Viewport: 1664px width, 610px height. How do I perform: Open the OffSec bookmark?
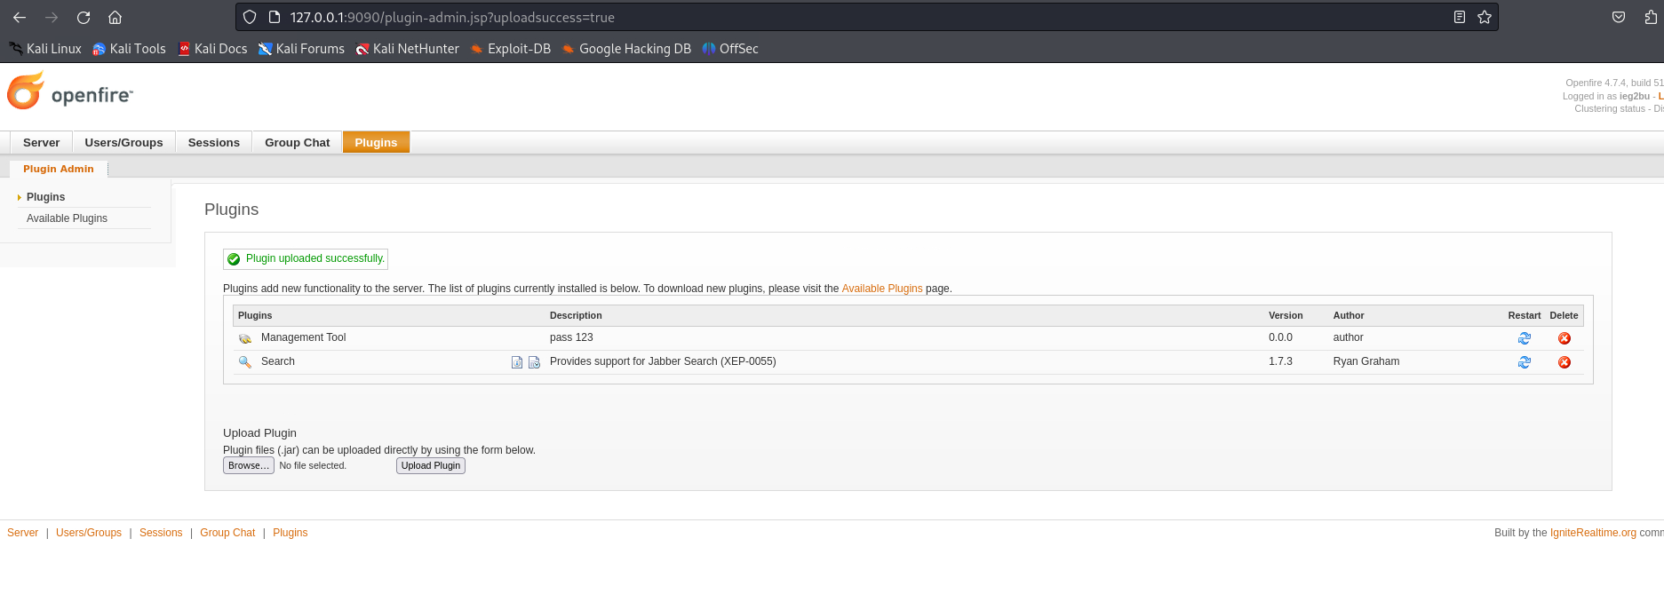point(730,49)
